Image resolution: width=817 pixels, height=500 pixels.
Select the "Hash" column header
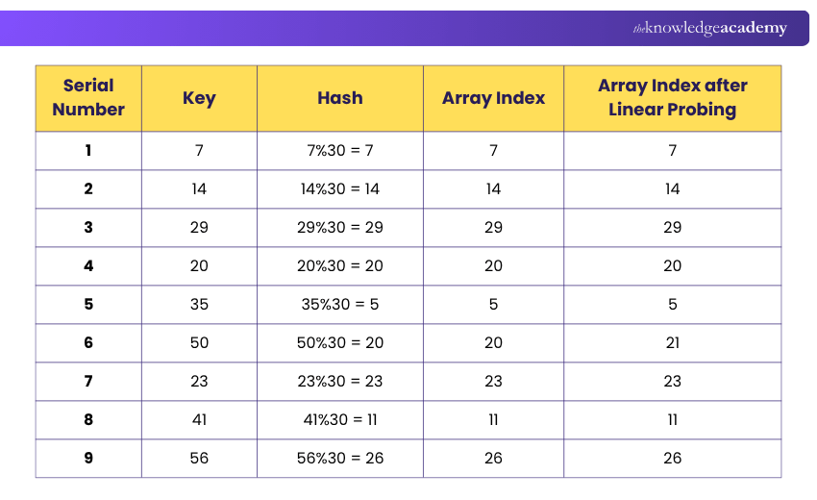click(x=339, y=98)
